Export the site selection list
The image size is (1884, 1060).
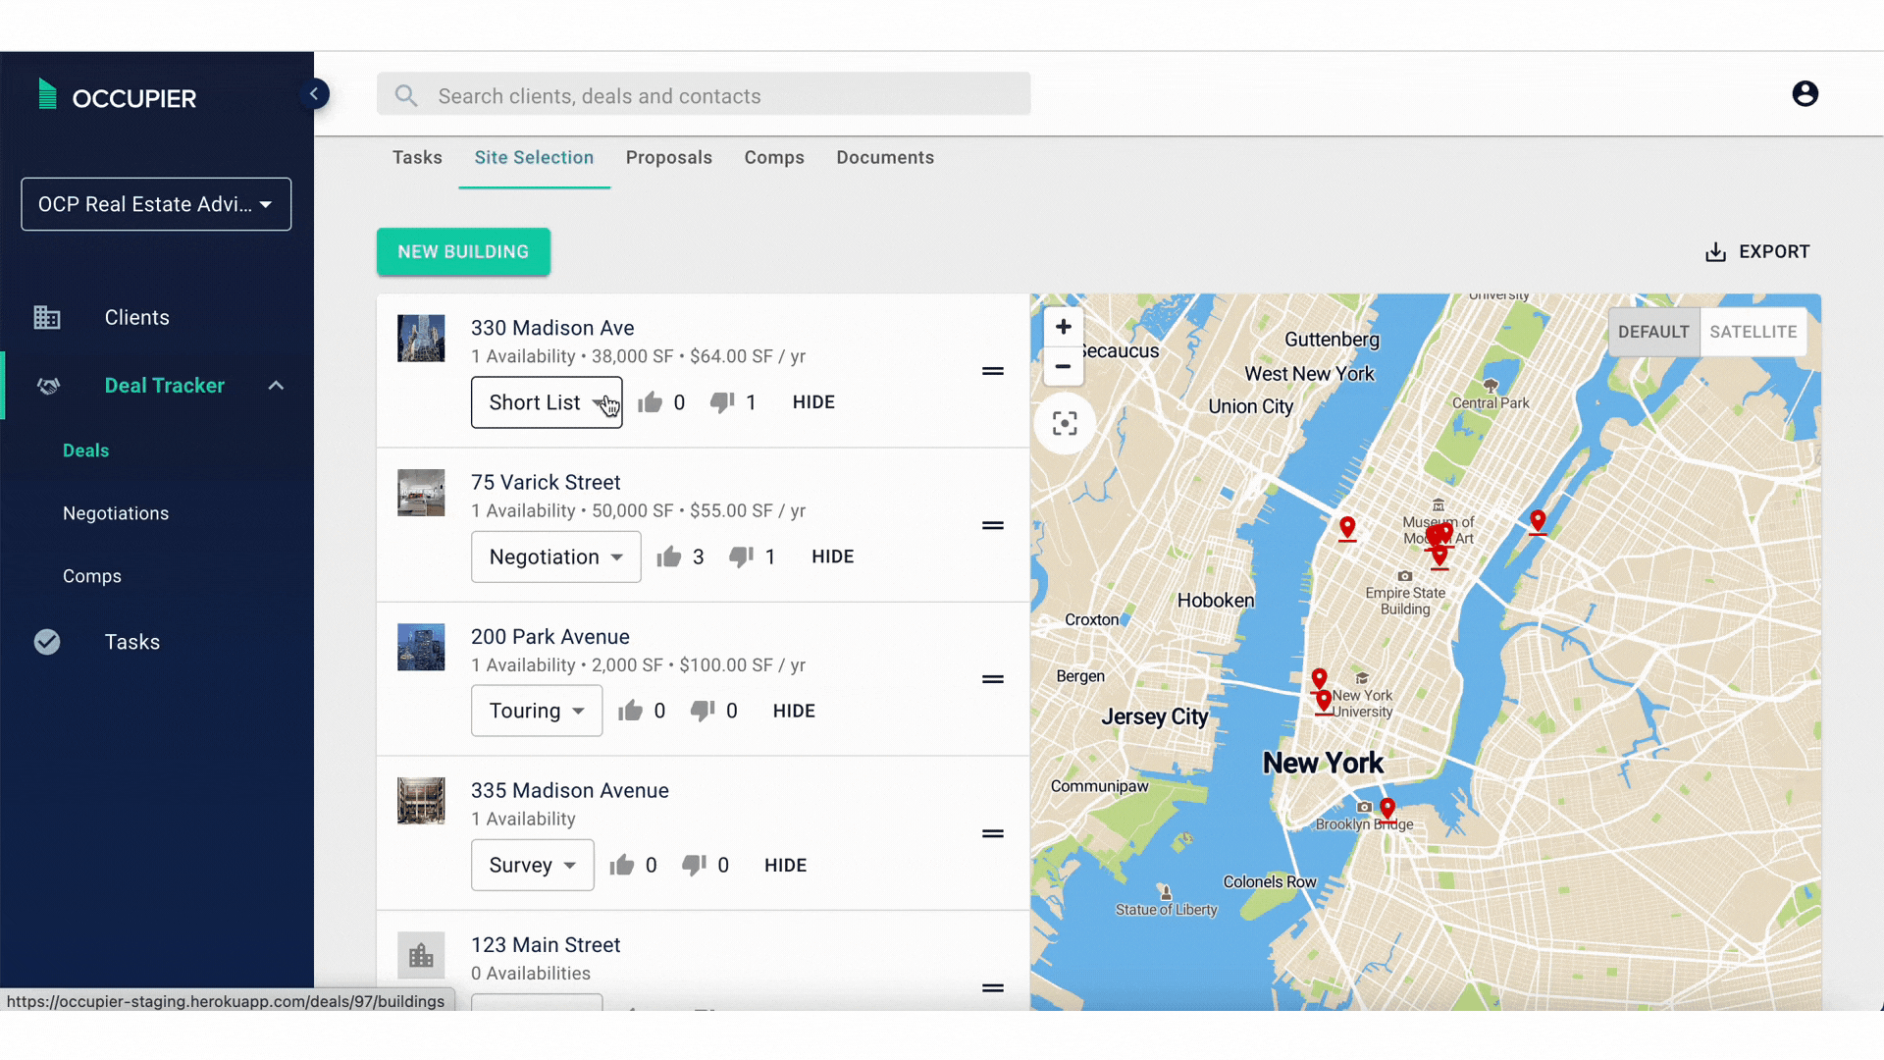point(1757,251)
